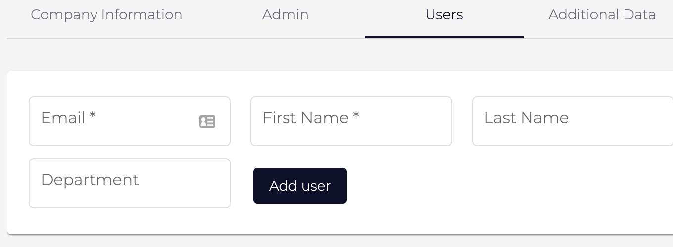The width and height of the screenshot is (673, 247).
Task: Click the First Name placeholder label
Action: coord(306,118)
